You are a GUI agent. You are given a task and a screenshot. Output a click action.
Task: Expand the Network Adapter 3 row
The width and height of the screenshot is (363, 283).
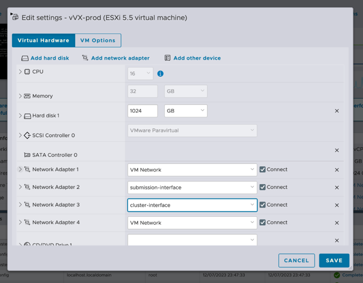tap(20, 205)
